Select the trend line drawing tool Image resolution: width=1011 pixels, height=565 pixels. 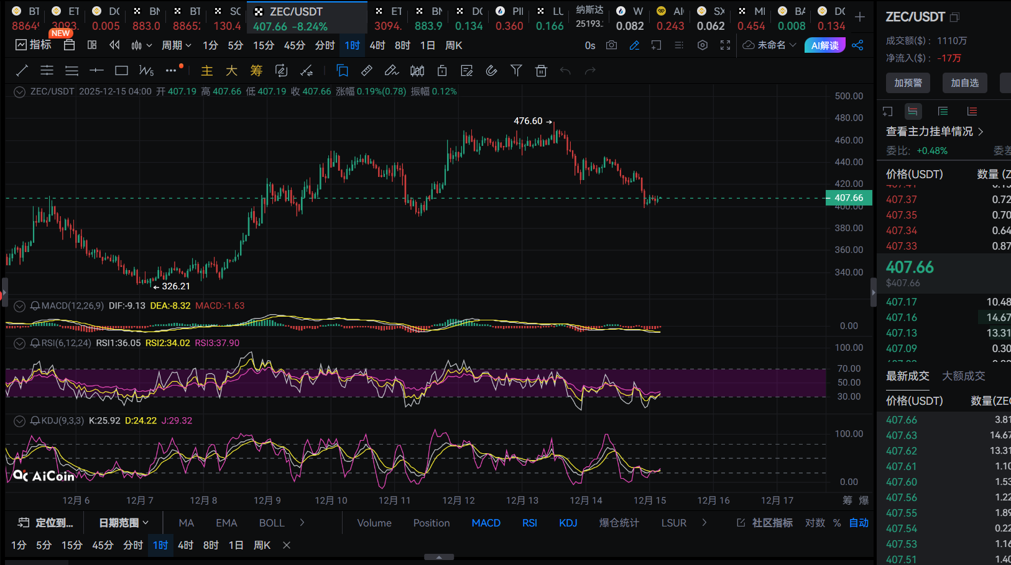click(22, 71)
